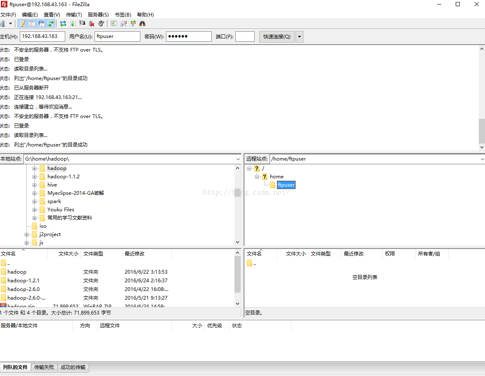This screenshot has width=485, height=376.
Task: Click the message log scrollbar thumb
Action: click(482, 131)
